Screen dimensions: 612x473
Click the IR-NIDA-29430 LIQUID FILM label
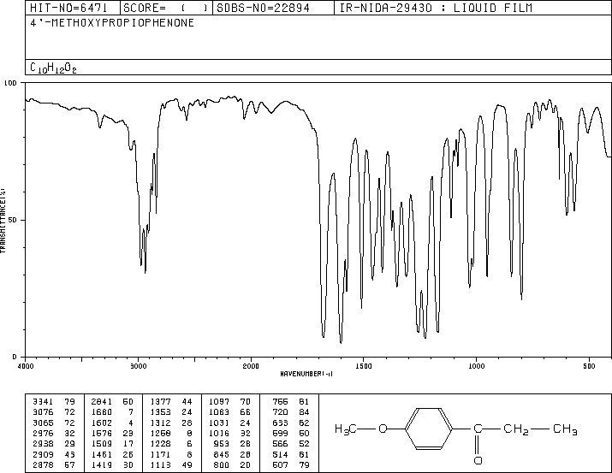436,8
